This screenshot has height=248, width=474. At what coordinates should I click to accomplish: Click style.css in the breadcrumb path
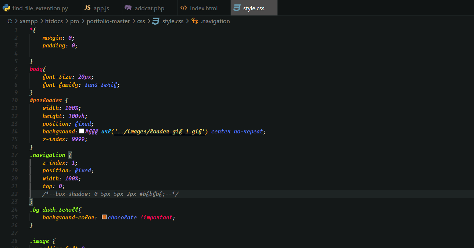tap(173, 21)
